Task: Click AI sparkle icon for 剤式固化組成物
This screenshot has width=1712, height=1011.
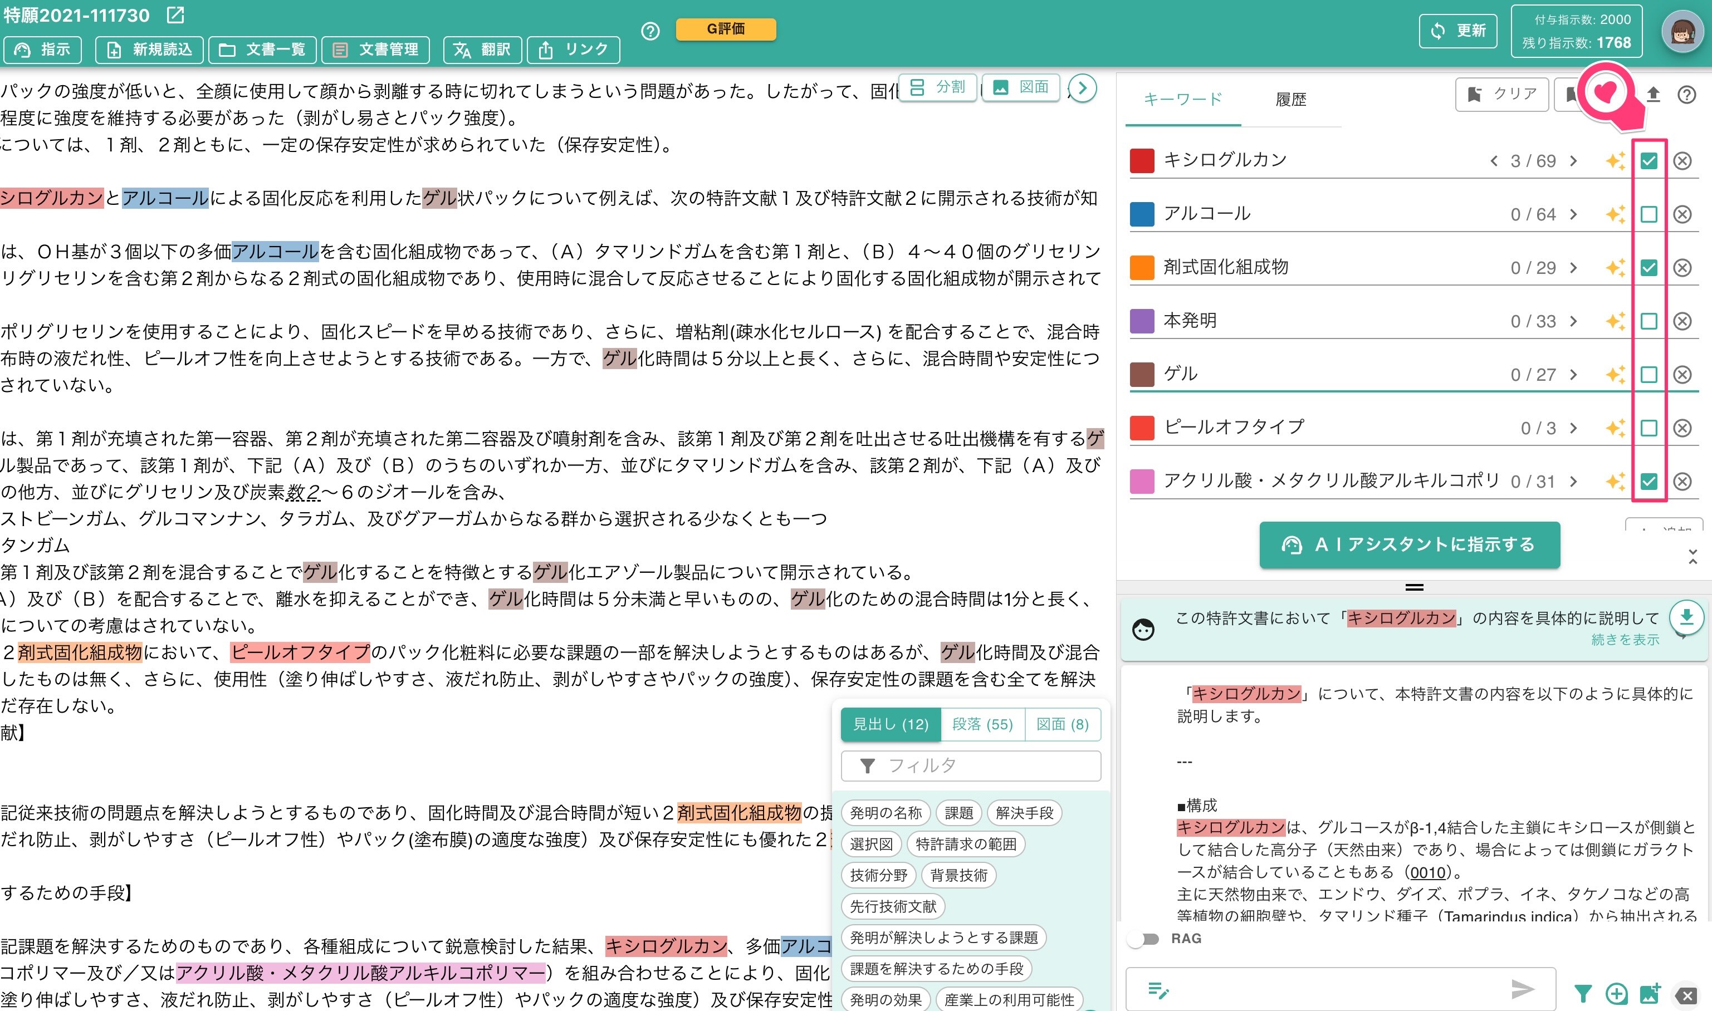Action: click(x=1615, y=267)
